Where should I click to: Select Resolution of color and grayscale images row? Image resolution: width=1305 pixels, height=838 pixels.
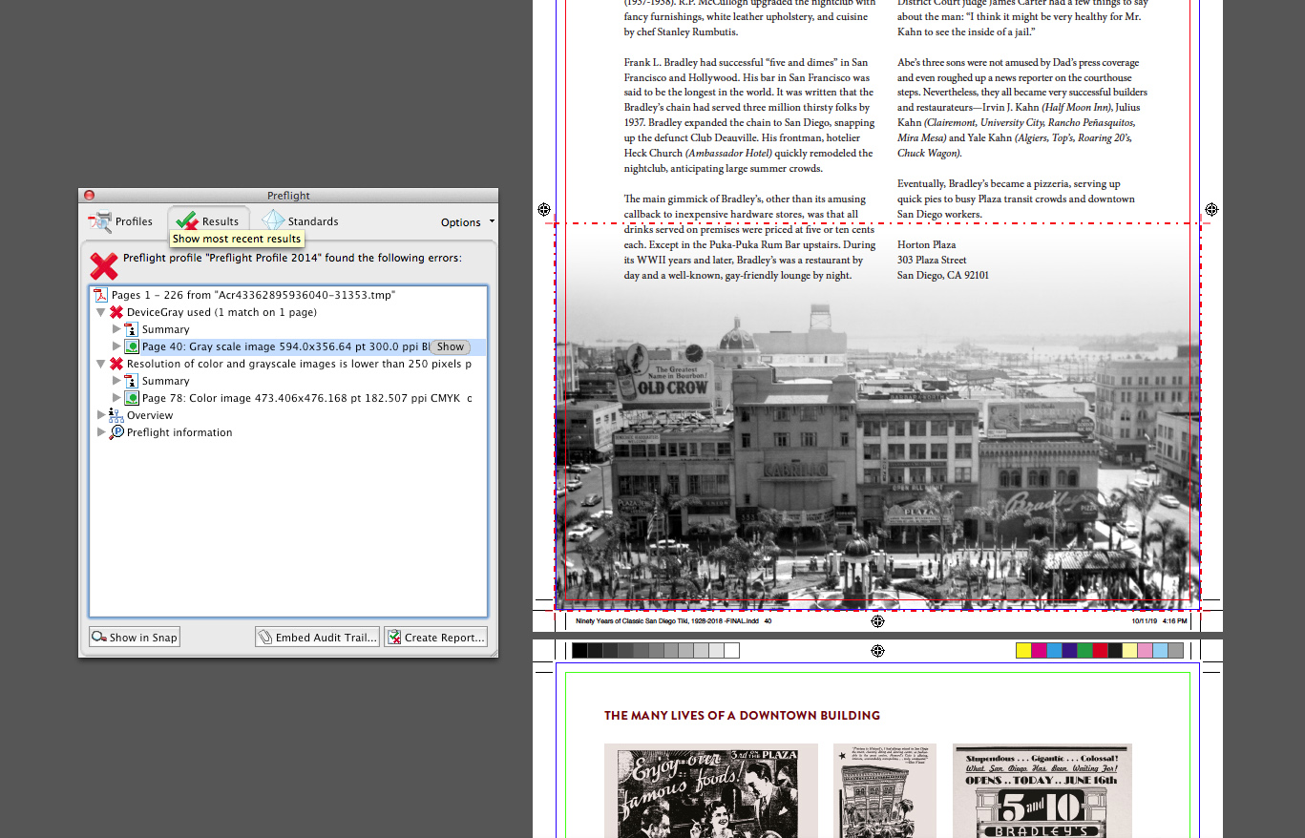288,364
